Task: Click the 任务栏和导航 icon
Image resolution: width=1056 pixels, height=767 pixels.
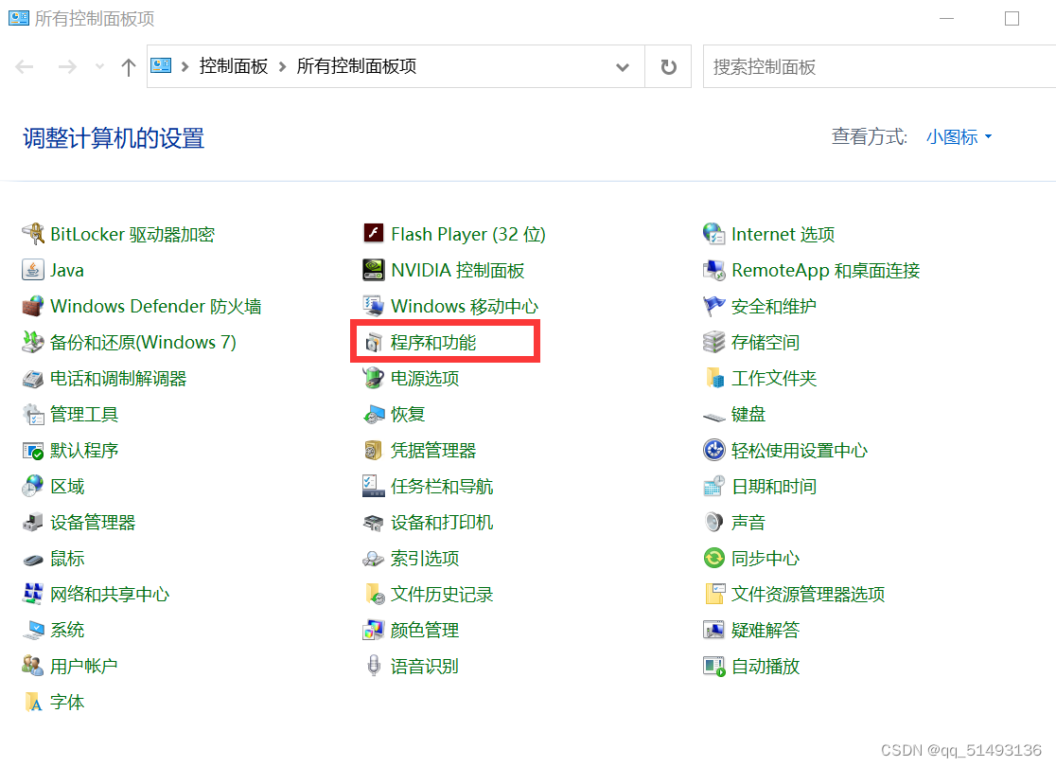Action: click(x=374, y=486)
